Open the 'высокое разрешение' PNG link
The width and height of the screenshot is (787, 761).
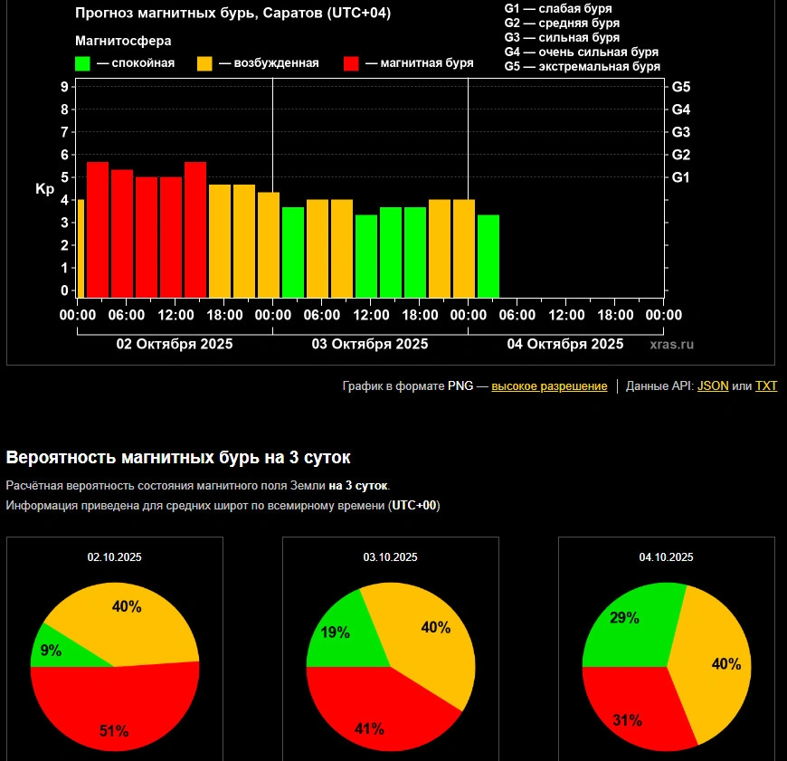coord(549,386)
